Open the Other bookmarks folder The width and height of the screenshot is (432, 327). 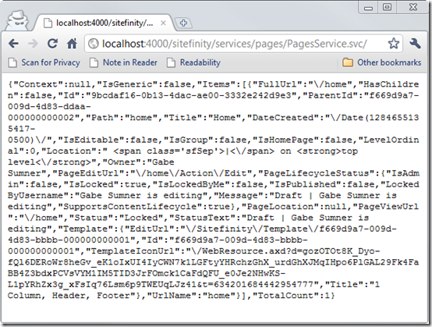point(381,62)
